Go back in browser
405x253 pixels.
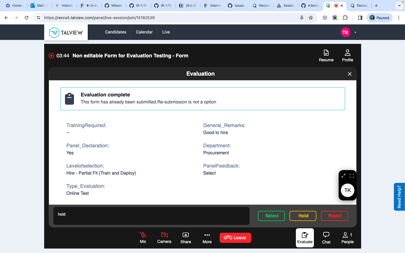(6, 18)
